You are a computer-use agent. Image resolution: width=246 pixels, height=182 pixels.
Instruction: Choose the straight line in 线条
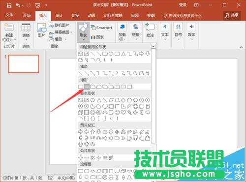tap(80, 73)
